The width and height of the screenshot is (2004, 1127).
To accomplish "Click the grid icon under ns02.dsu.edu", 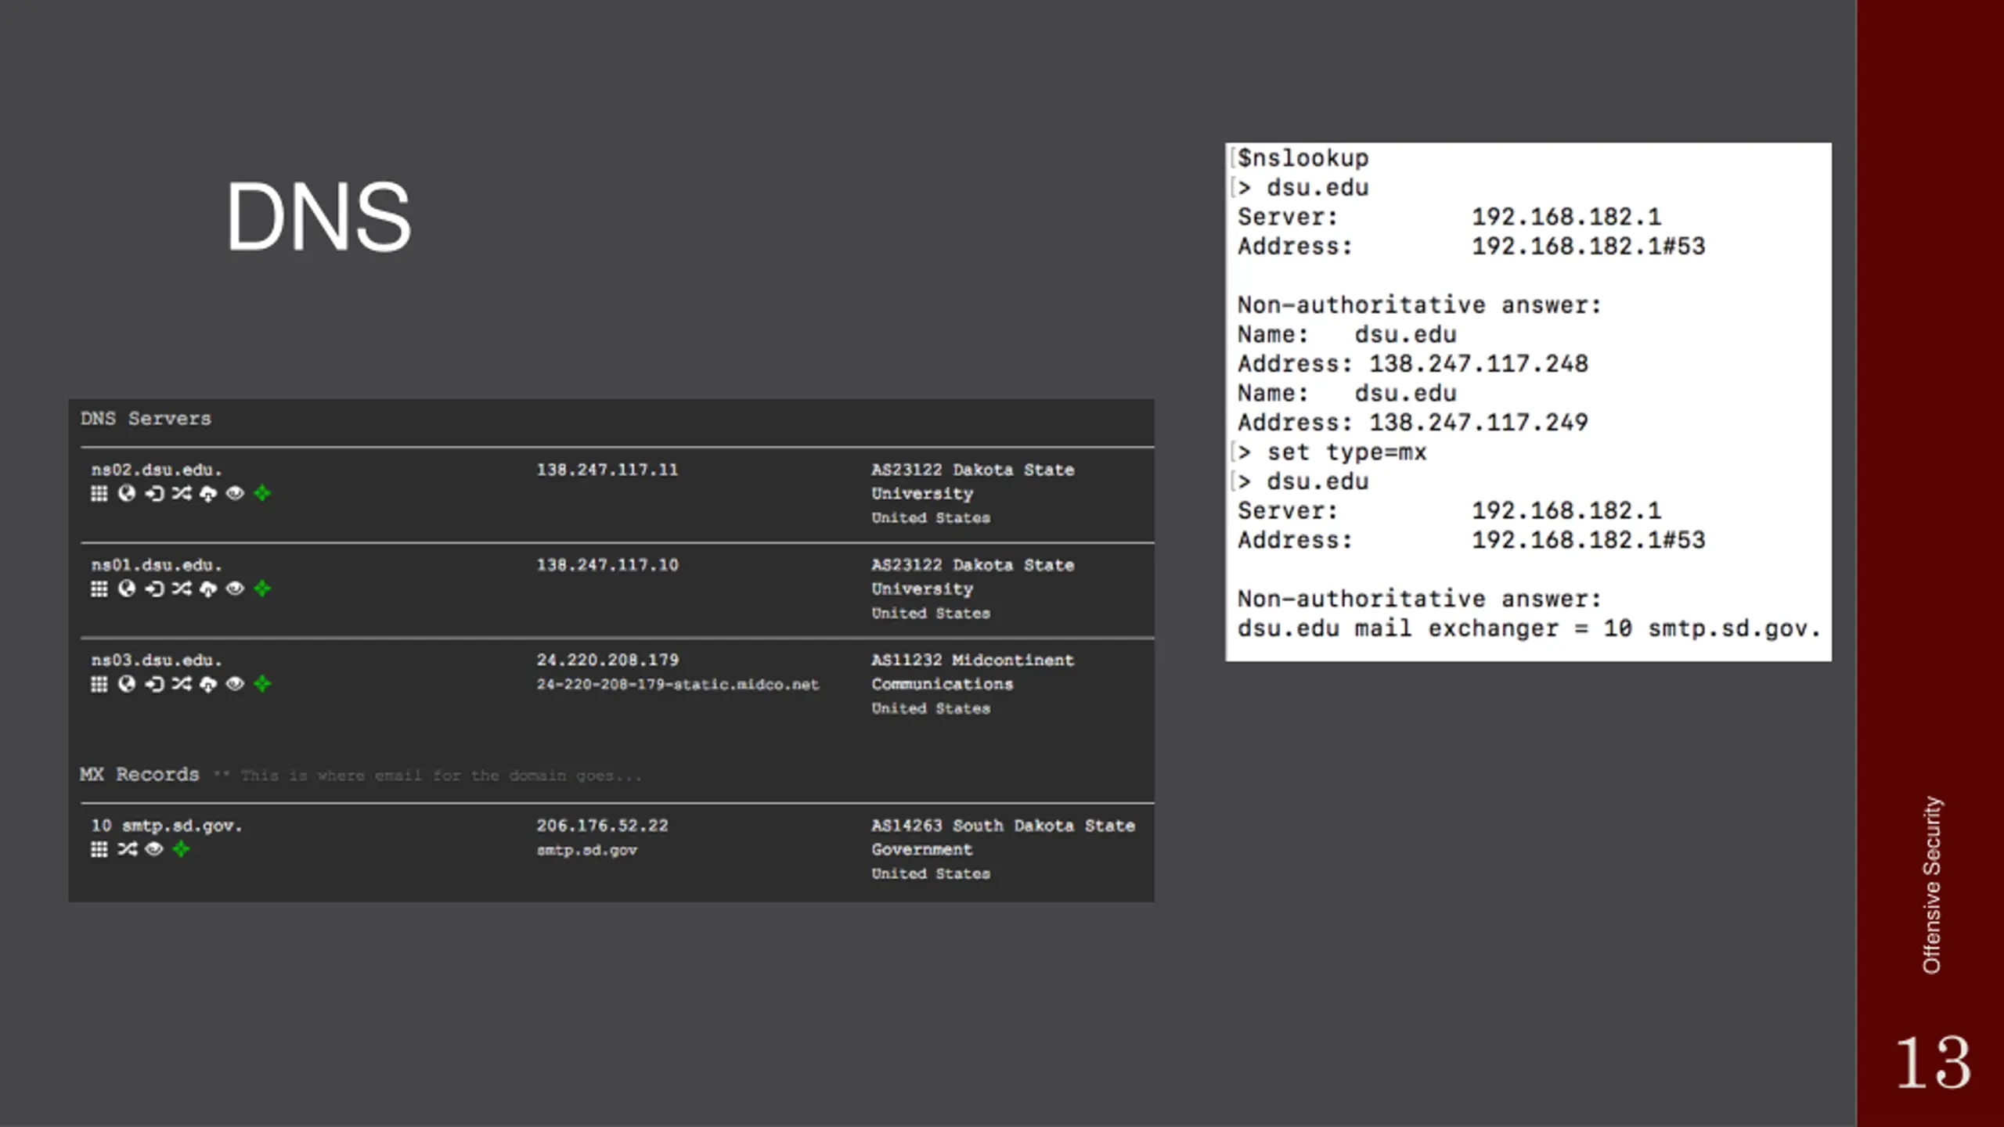I will click(99, 493).
